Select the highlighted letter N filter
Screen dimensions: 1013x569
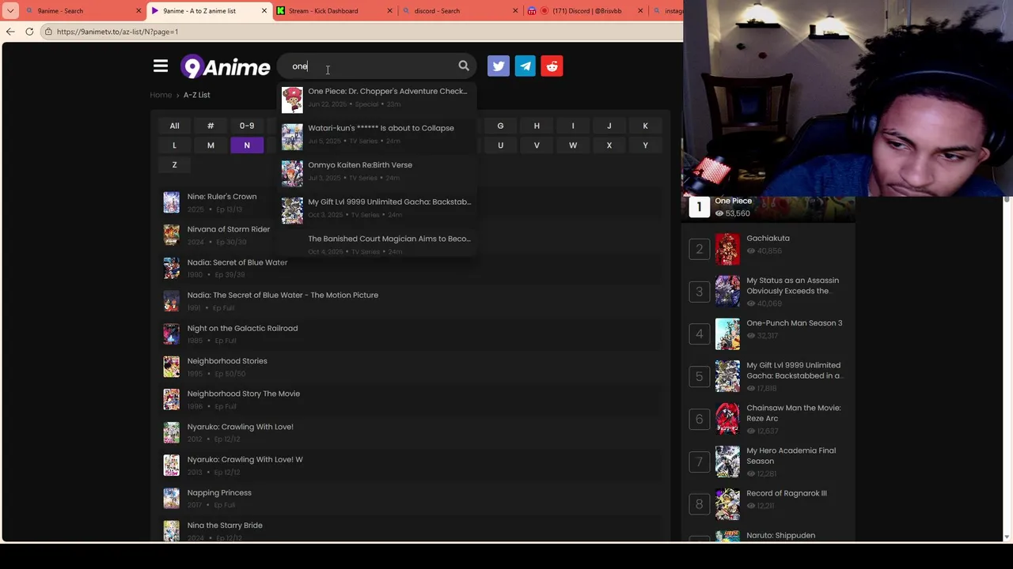pyautogui.click(x=247, y=145)
